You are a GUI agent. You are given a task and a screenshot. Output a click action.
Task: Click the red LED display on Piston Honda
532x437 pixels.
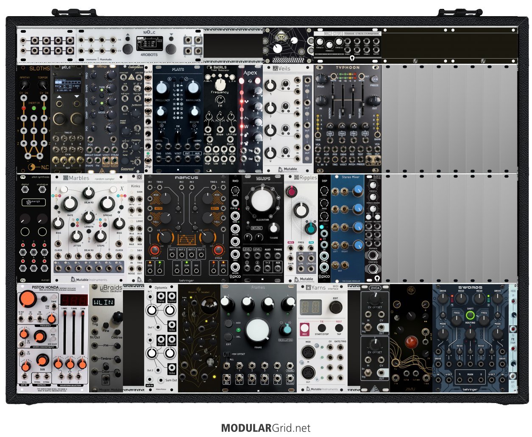[x=73, y=299]
